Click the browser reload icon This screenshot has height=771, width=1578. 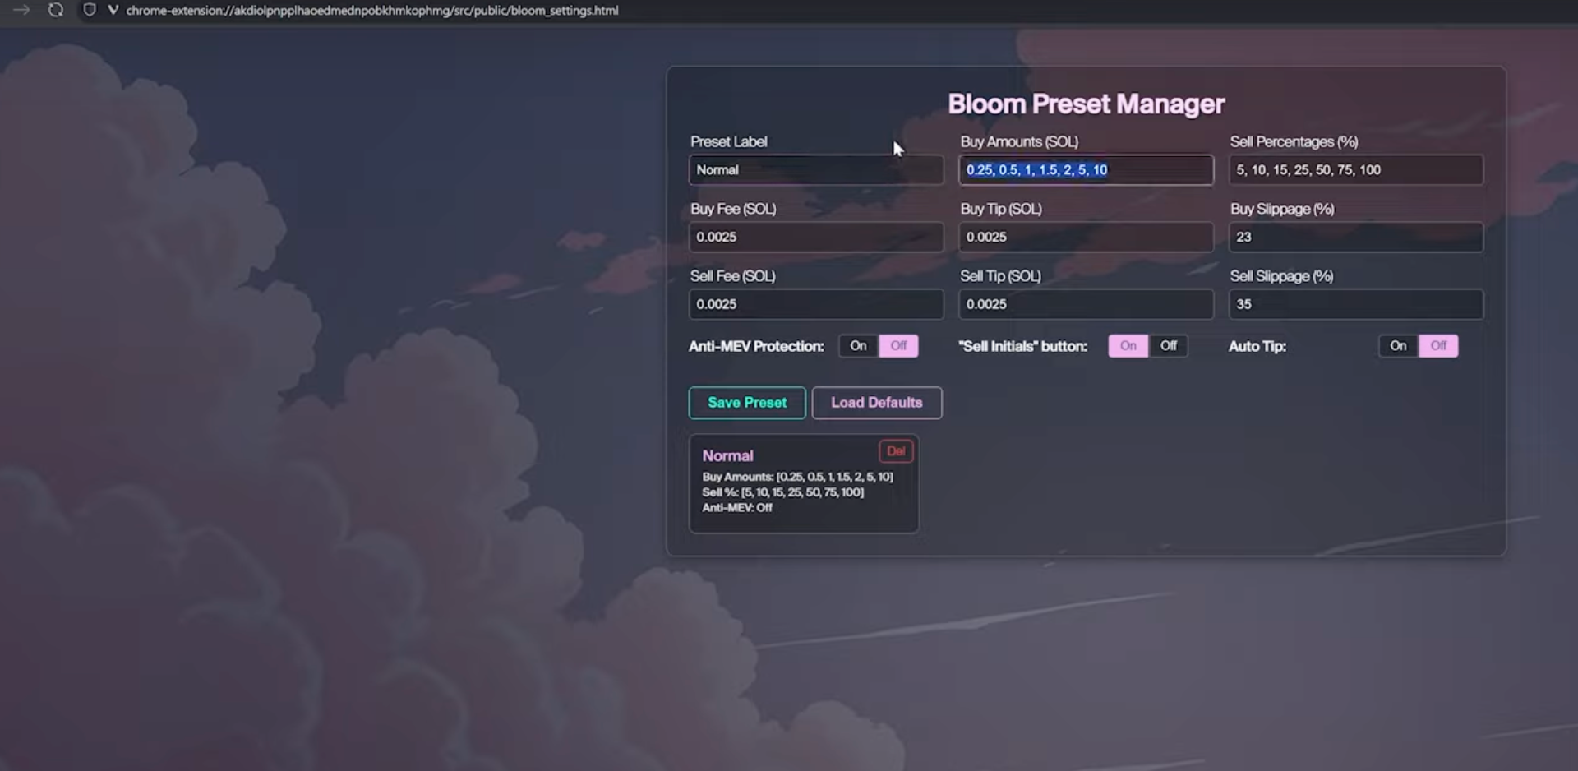point(55,11)
